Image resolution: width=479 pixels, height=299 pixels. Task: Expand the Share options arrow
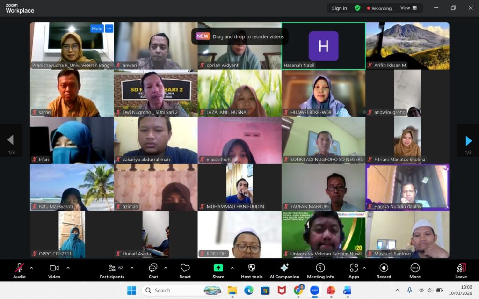(x=232, y=268)
